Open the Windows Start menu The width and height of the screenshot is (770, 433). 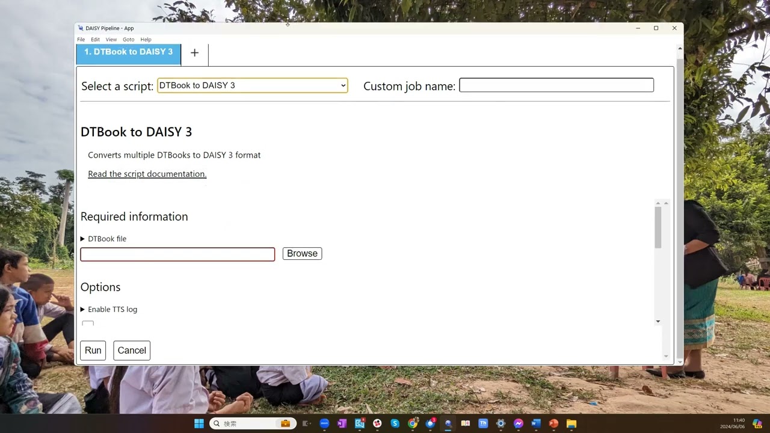[x=199, y=423]
